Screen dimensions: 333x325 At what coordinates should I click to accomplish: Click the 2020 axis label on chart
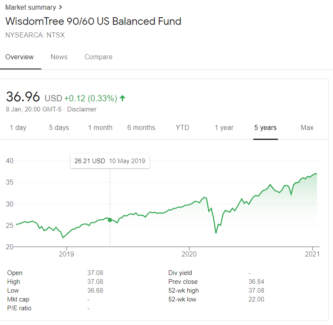click(189, 254)
